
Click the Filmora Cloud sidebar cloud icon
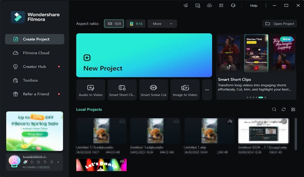pos(15,53)
